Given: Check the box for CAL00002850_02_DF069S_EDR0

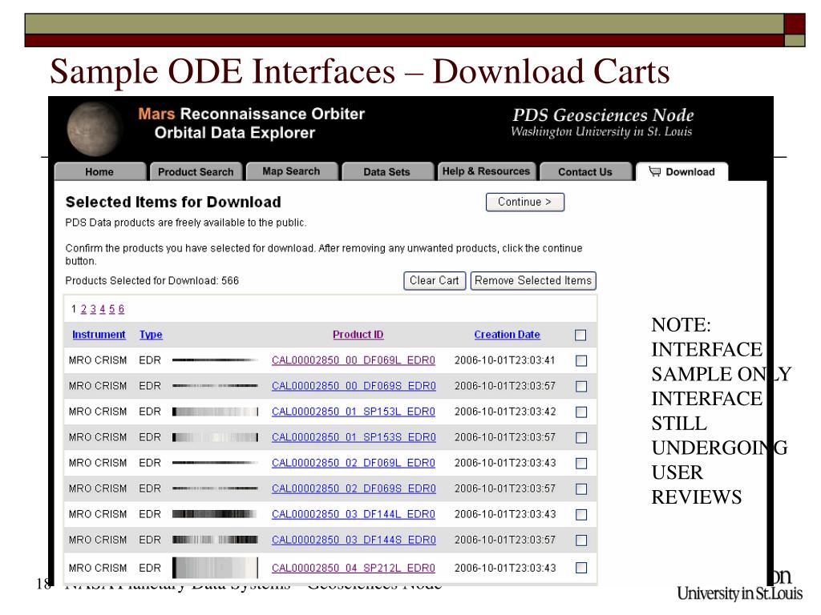Looking at the screenshot, I should coord(581,489).
